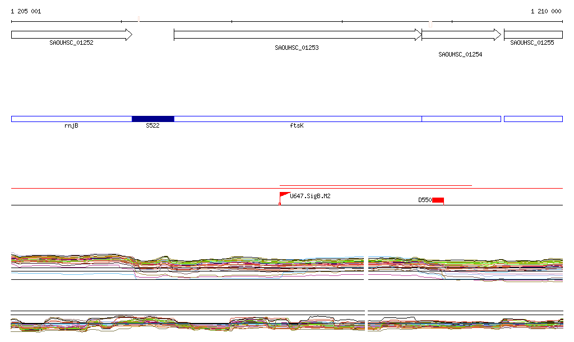Click the small box marker on the ruler
574x342 pixels.
click(430, 24)
